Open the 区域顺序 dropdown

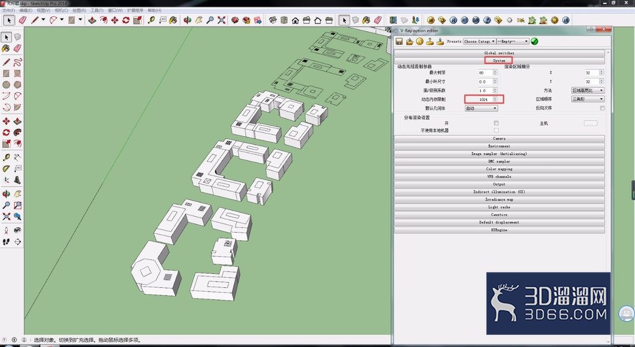click(587, 99)
